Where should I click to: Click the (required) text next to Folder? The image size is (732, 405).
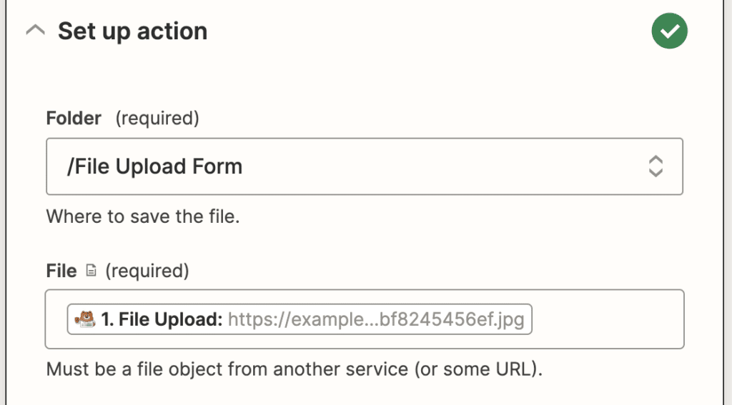[157, 118]
